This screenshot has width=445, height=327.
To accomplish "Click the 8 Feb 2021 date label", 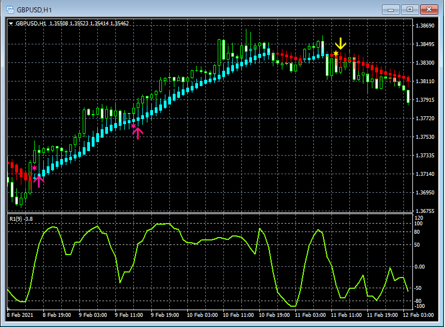I will [20, 315].
